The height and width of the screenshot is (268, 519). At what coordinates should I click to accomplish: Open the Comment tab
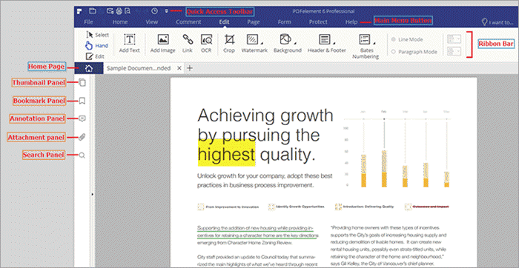[188, 22]
